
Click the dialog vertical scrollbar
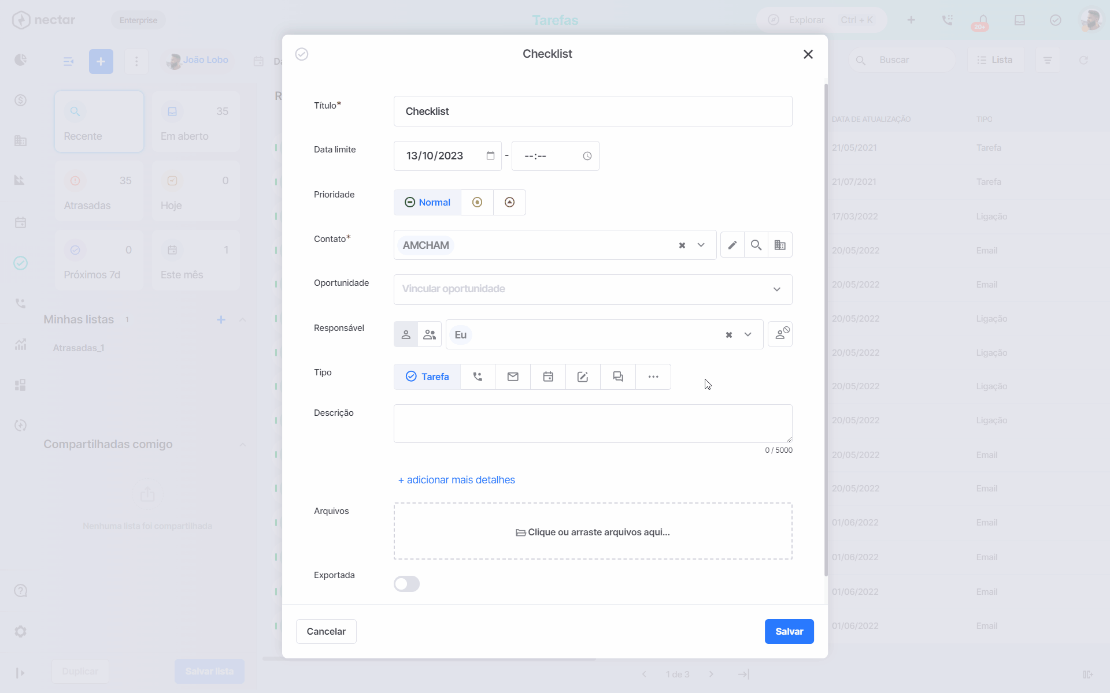pos(826,329)
